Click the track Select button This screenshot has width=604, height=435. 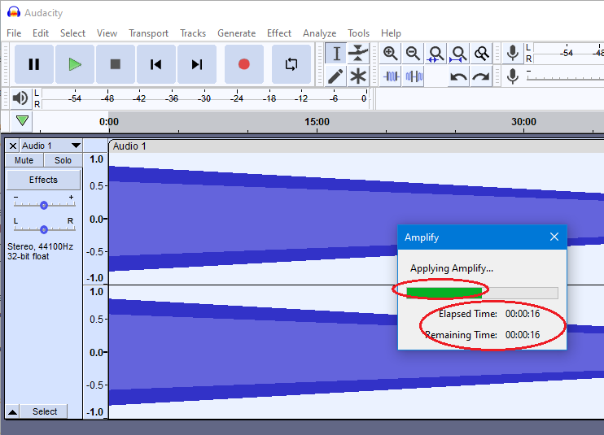click(44, 411)
